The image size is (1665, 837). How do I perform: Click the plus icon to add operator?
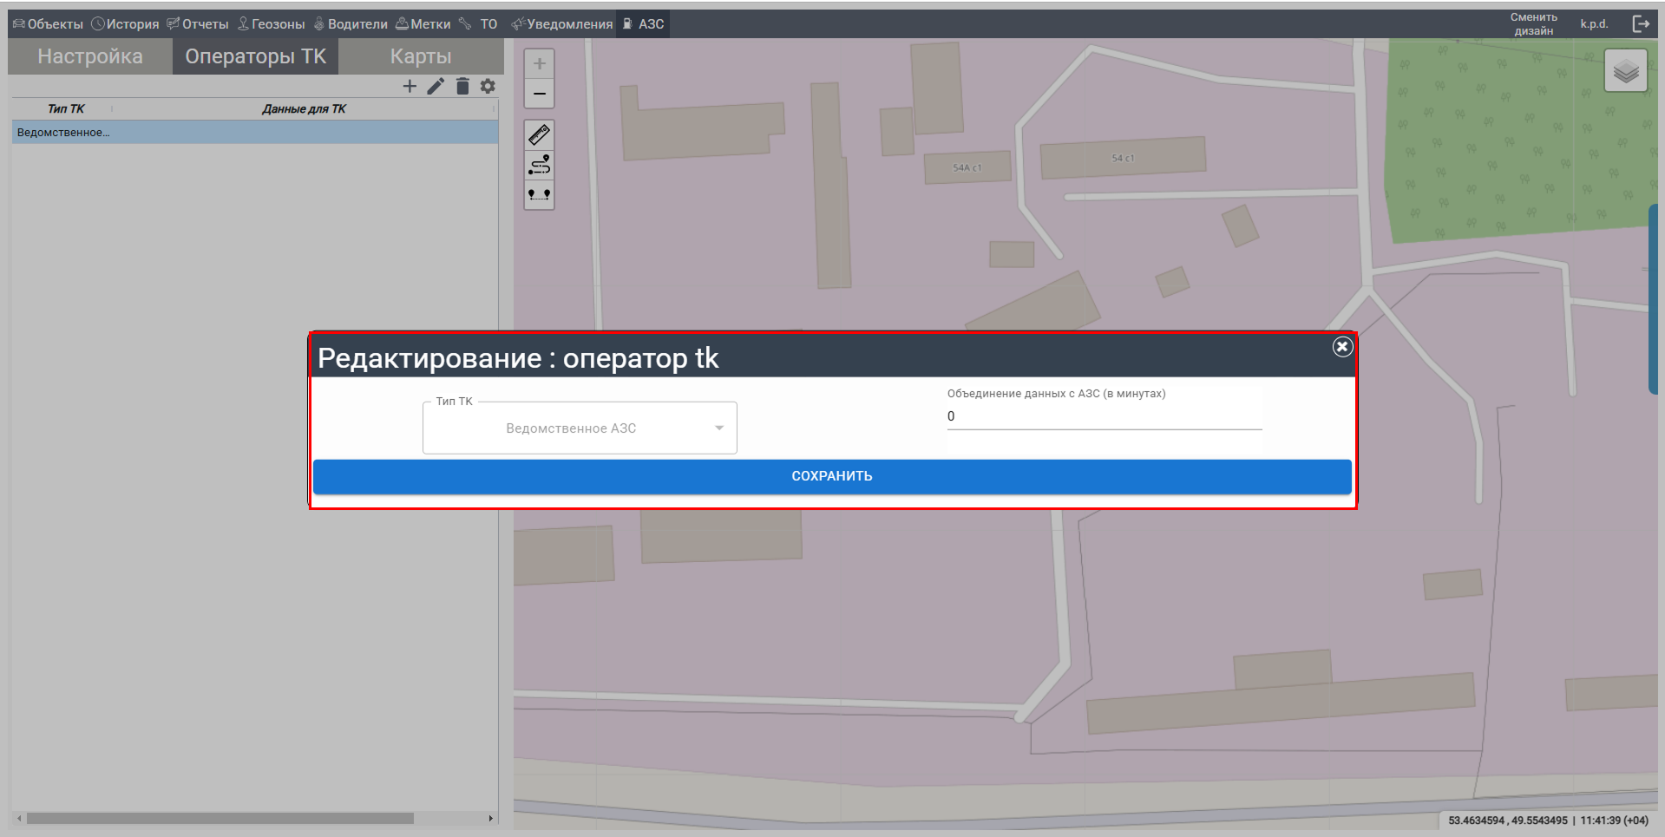coord(410,86)
